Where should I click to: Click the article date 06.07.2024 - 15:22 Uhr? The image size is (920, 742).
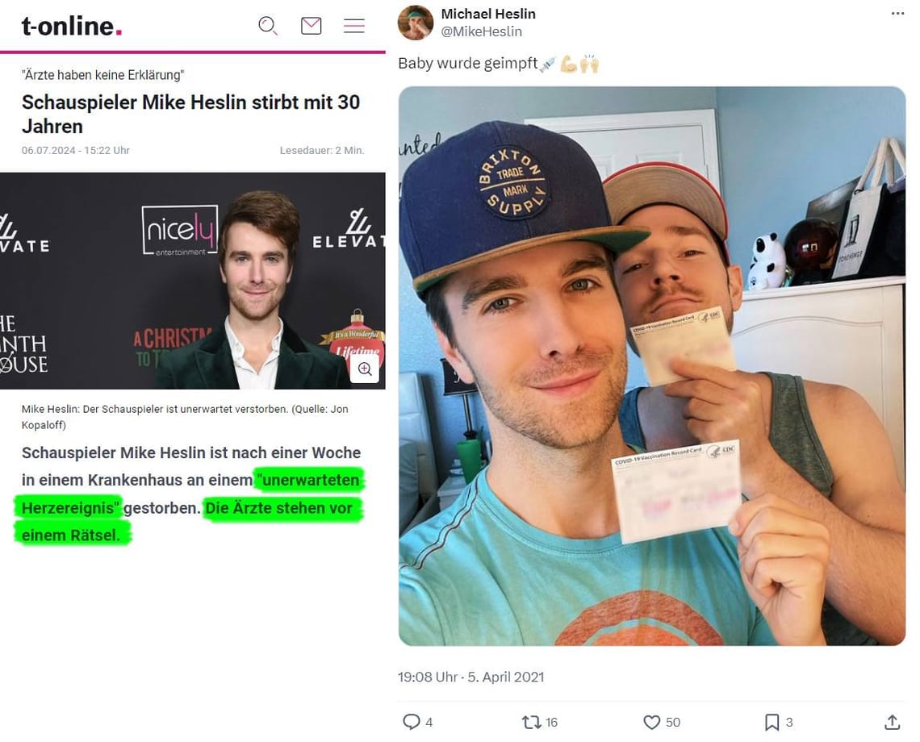(x=76, y=150)
